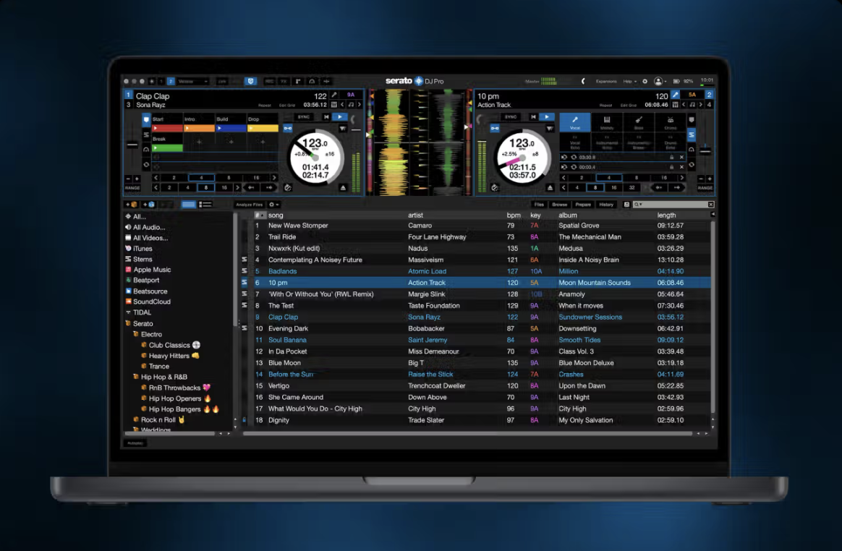Shift loop sizes left on right deck top row
This screenshot has height=551, width=842.
click(x=564, y=177)
